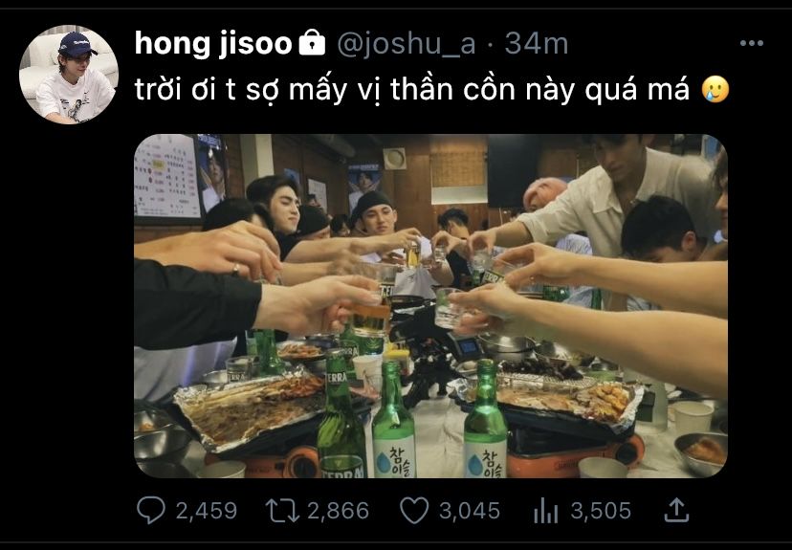Open the three-dot more options menu

click(751, 43)
